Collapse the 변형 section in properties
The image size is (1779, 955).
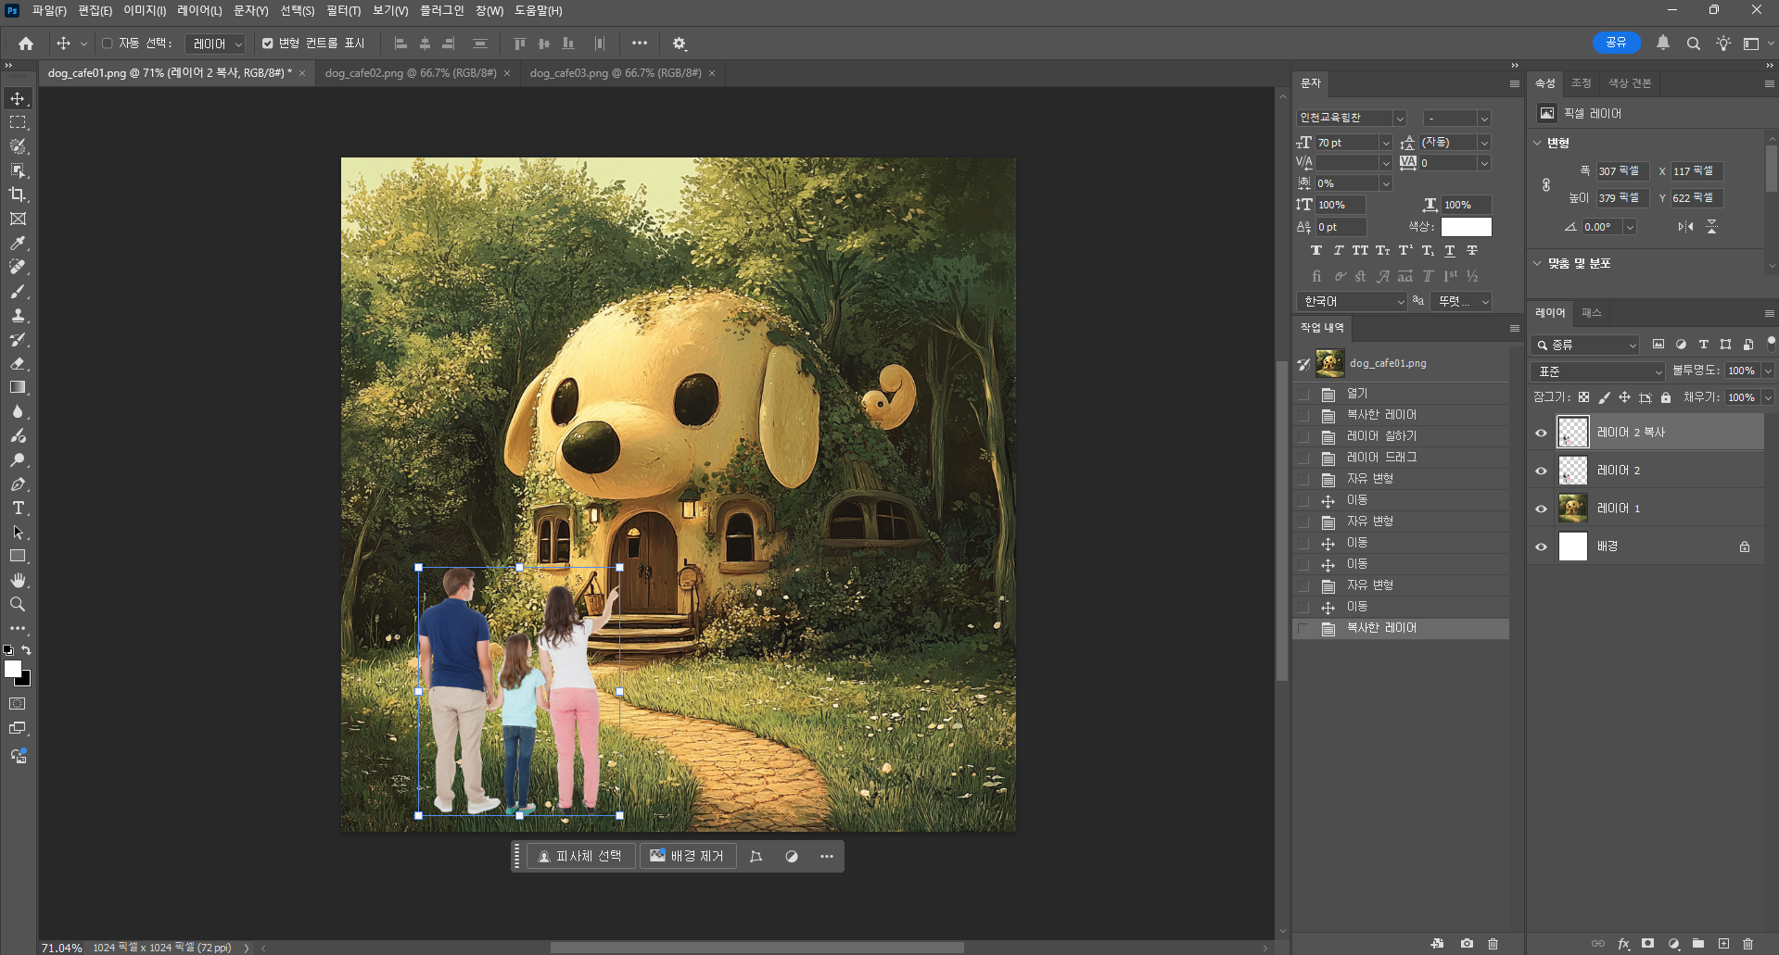click(x=1537, y=143)
